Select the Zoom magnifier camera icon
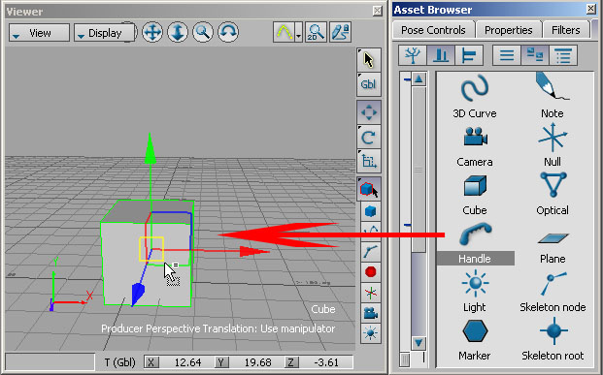603x375 pixels. tap(203, 32)
